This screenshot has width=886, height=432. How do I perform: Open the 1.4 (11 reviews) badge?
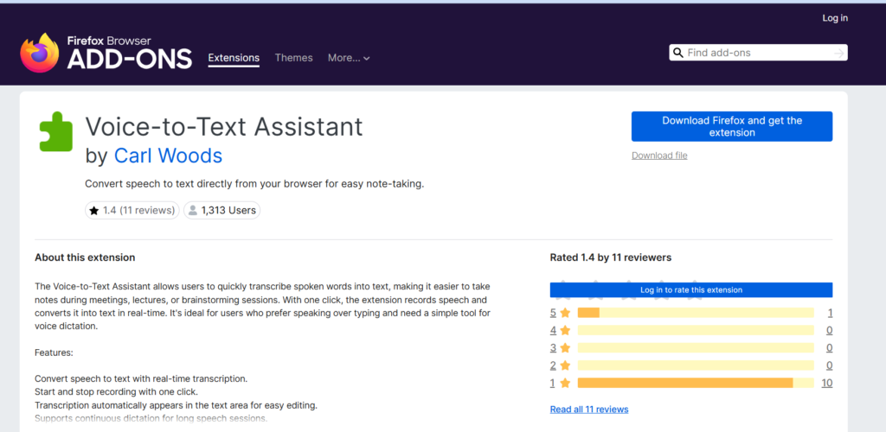(x=132, y=210)
